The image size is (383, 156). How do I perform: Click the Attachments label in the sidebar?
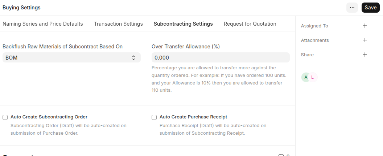point(315,40)
